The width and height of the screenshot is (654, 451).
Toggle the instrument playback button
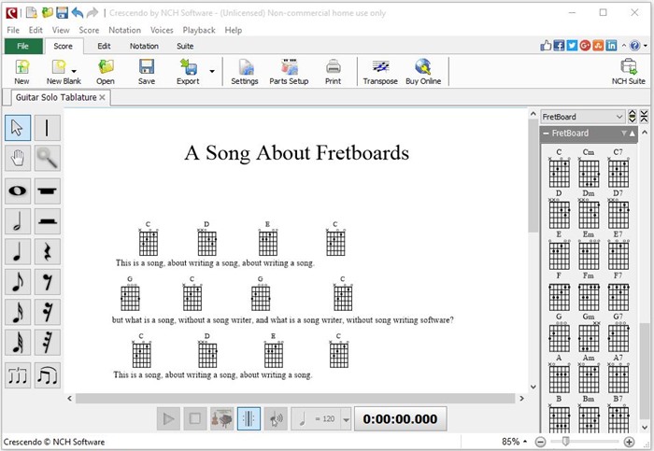click(x=222, y=419)
